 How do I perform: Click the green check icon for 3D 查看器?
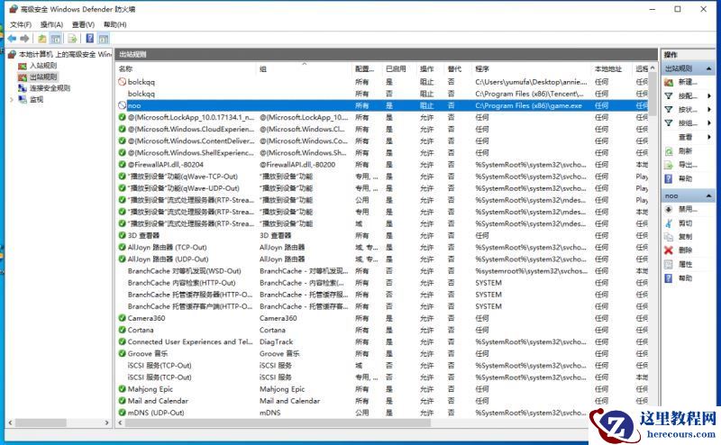tap(122, 235)
